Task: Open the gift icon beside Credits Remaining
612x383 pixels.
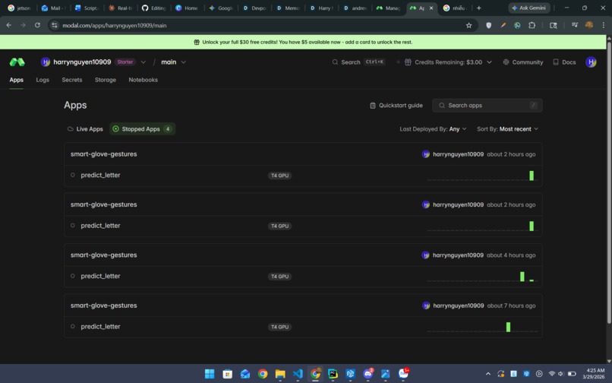Action: tap(408, 62)
